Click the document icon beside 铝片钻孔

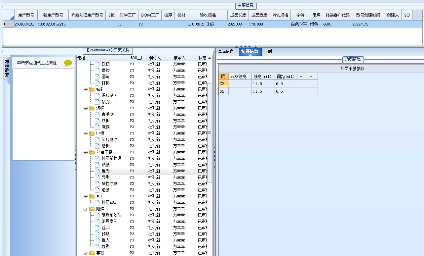[x=97, y=95]
